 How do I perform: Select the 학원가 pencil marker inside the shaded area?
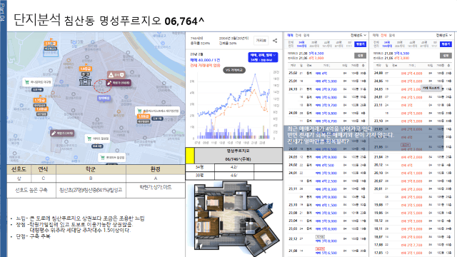(118, 83)
